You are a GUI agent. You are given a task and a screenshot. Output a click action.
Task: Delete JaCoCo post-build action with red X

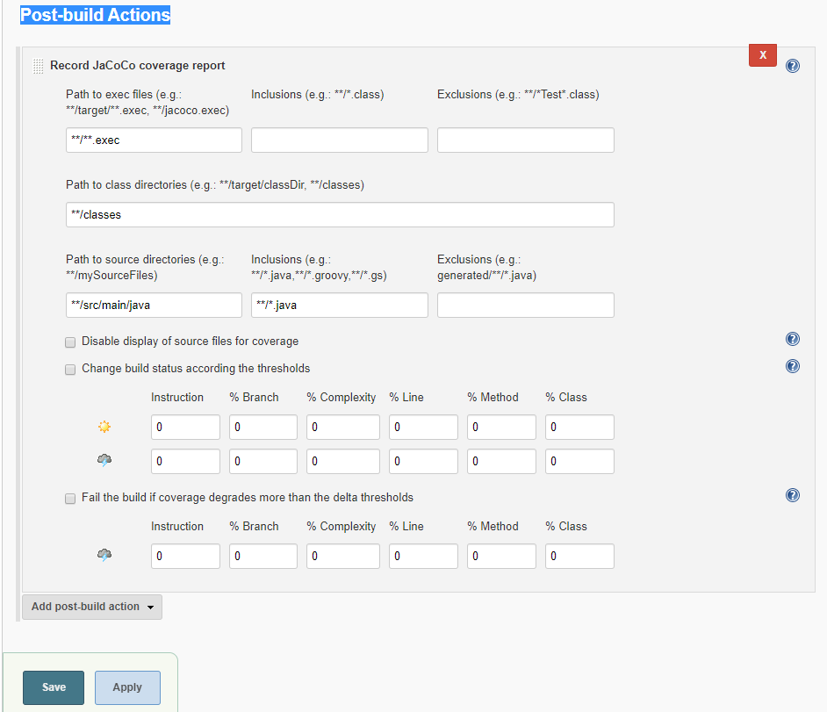pyautogui.click(x=763, y=54)
